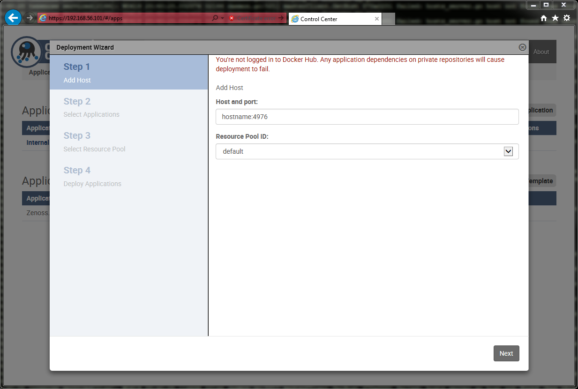Click the browser Forward arrow button
This screenshot has width=578, height=389.
point(30,18)
